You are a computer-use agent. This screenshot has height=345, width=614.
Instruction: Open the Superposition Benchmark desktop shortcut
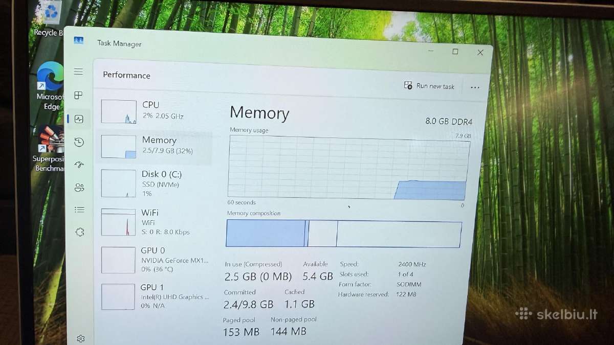coord(49,148)
